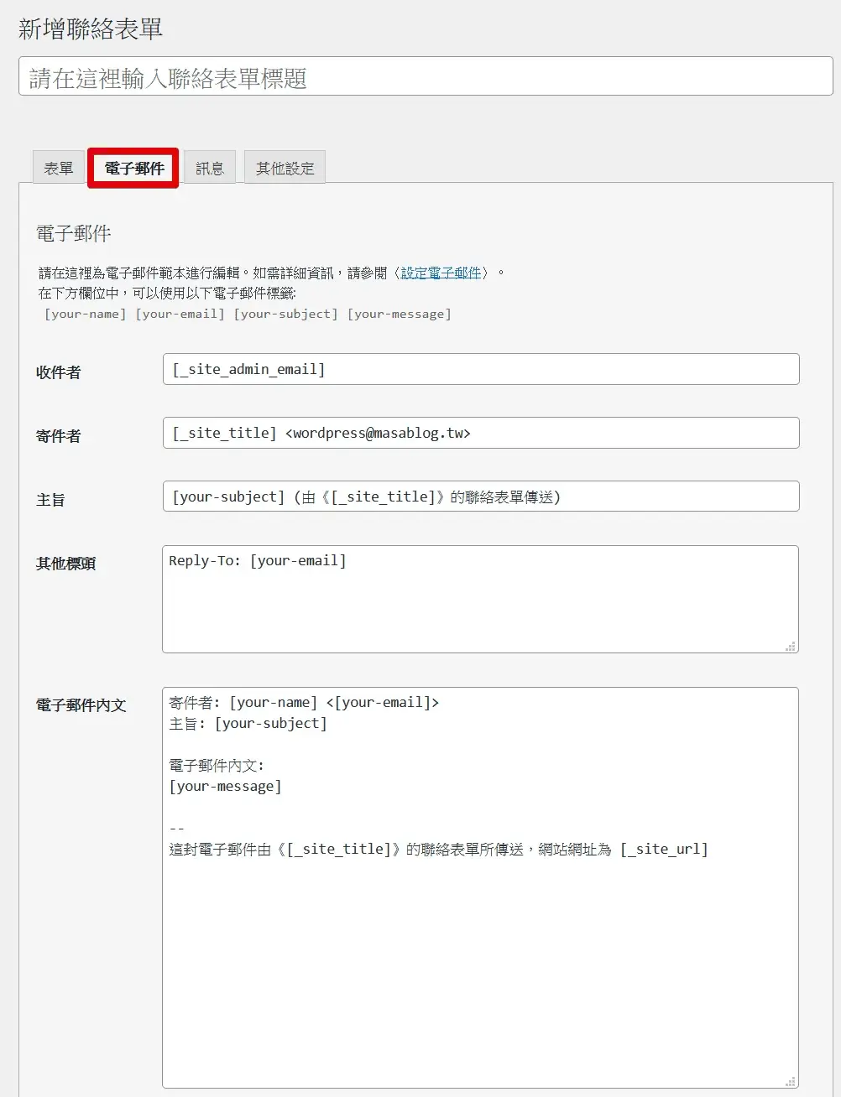Open the 設定電子郵件 help link
841x1097 pixels.
pyautogui.click(x=441, y=273)
